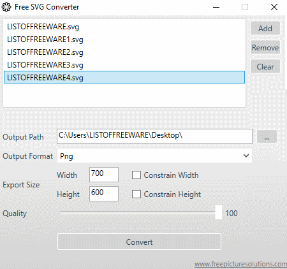
Task: Click into the Height input field
Action: (104, 194)
